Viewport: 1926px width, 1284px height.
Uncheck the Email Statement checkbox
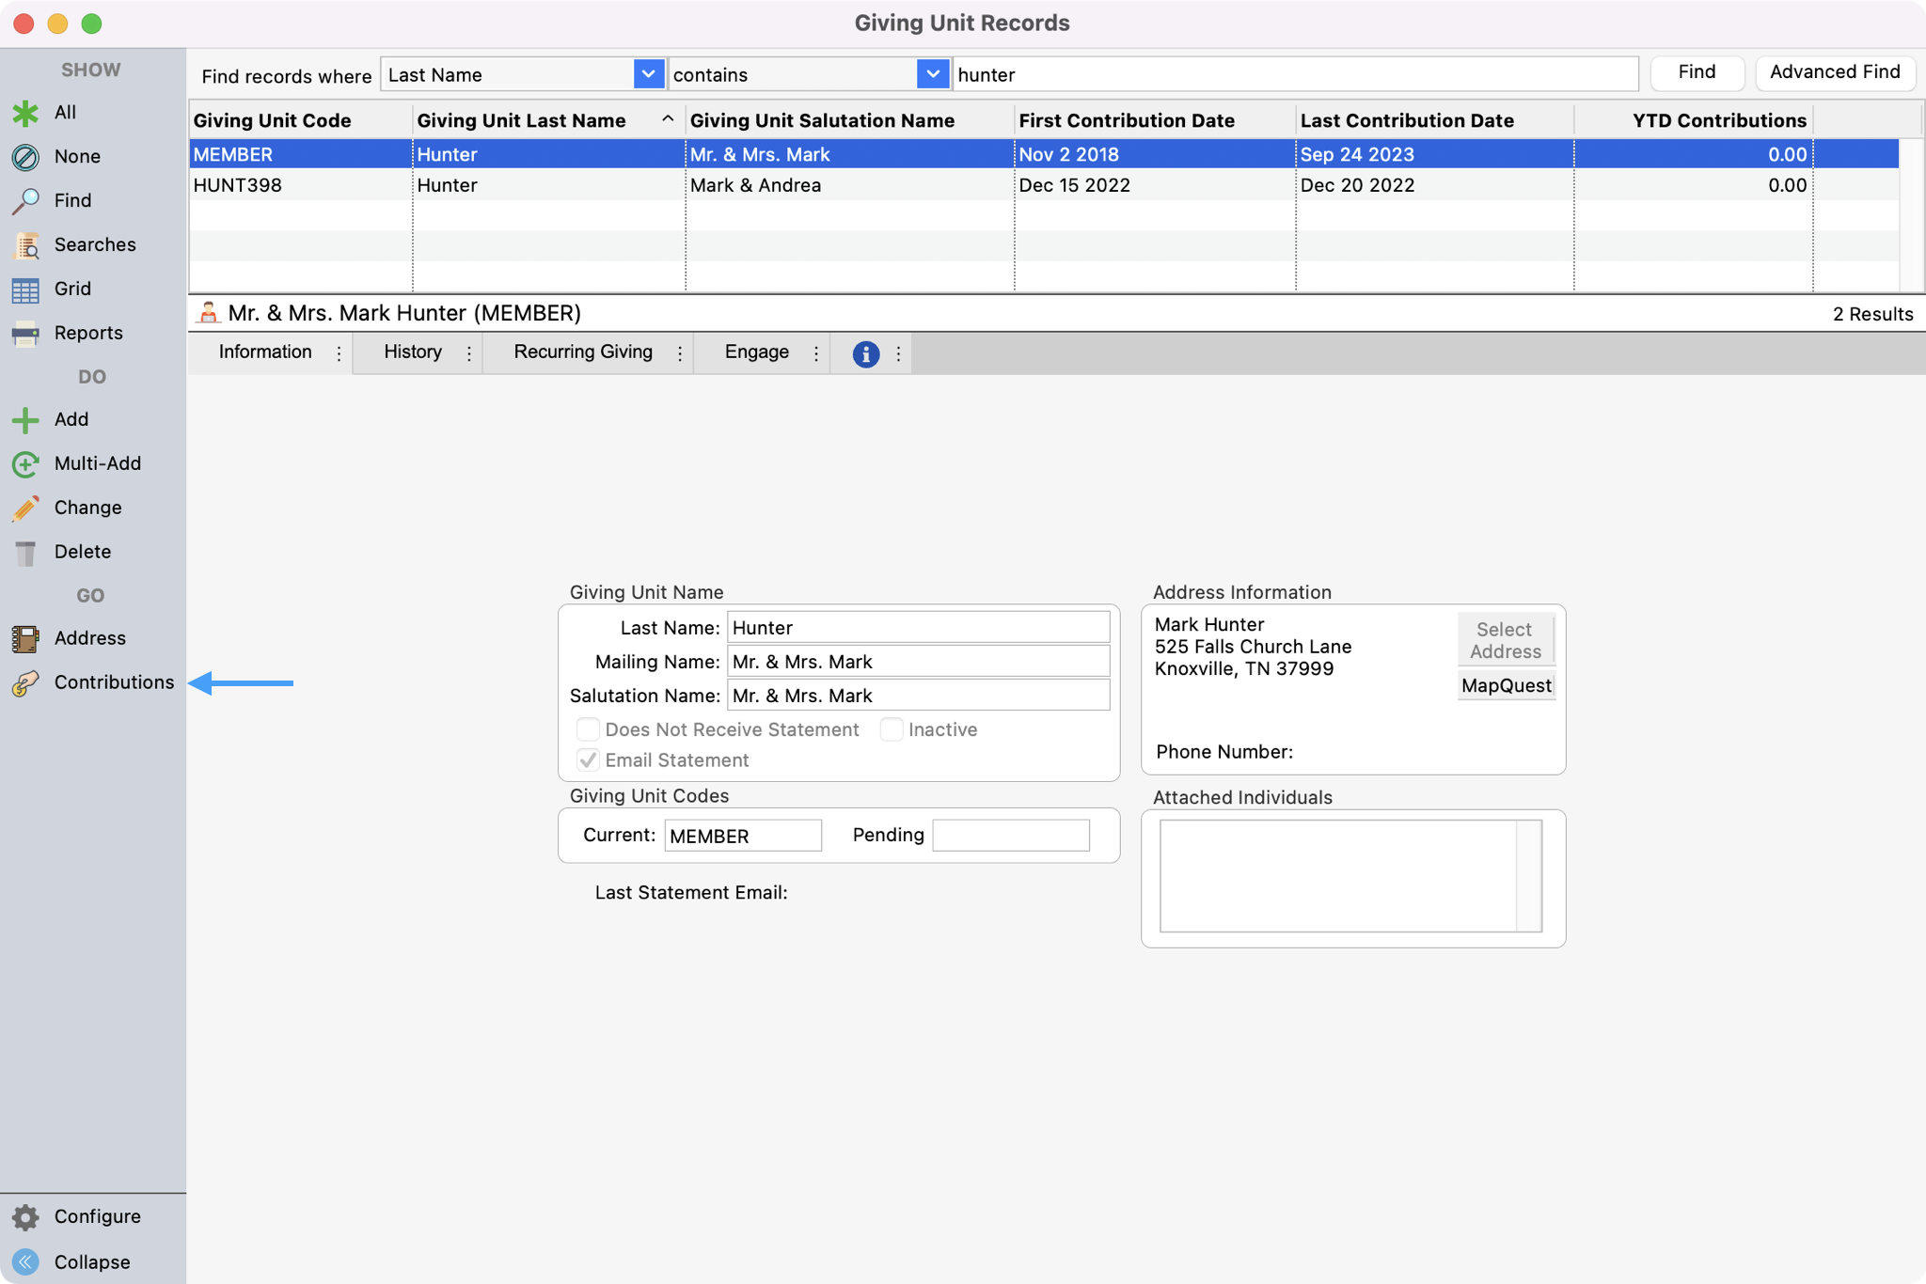click(x=588, y=759)
